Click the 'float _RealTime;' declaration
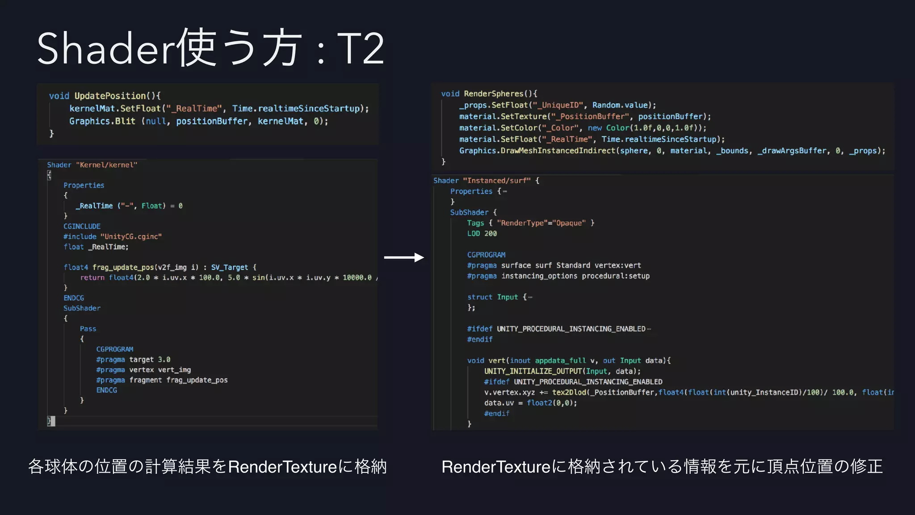Screen dimensions: 915x515 click(x=96, y=247)
